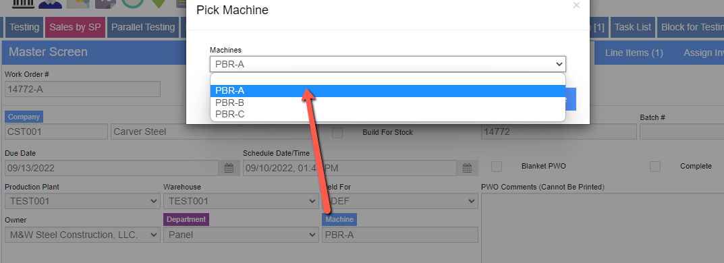This screenshot has height=263, width=724.
Task: Open the Schedule Date/Time calendar icon
Action: tap(468, 168)
